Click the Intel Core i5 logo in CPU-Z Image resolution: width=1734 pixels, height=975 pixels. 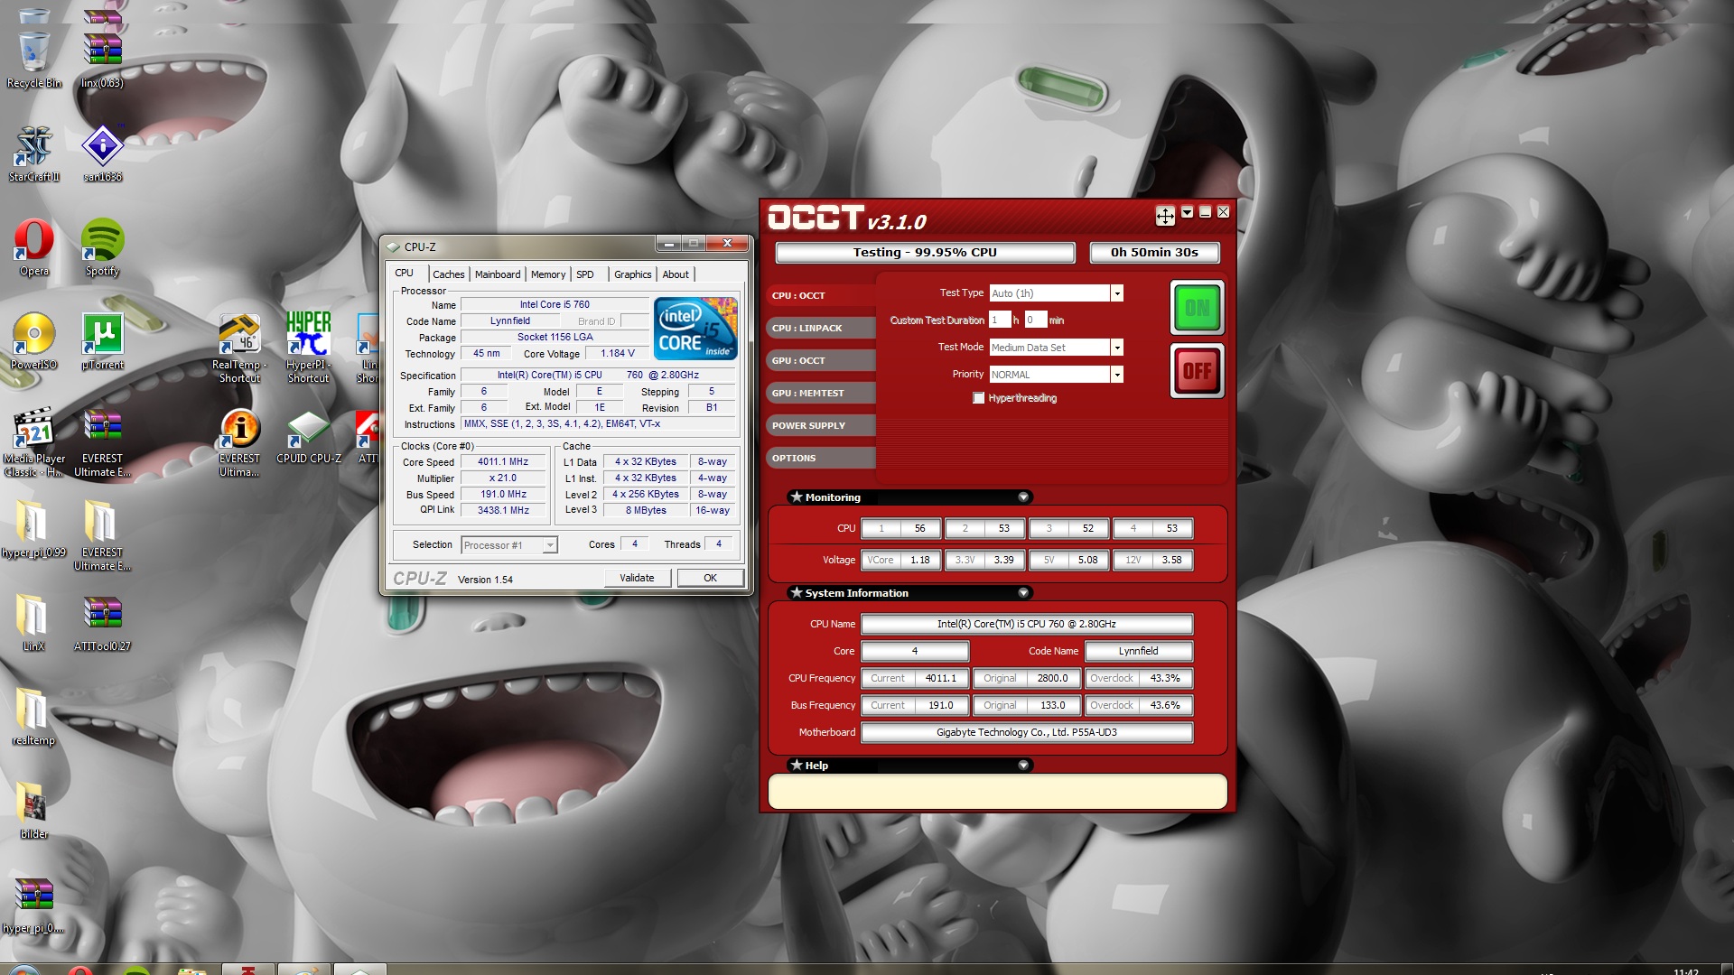point(695,329)
